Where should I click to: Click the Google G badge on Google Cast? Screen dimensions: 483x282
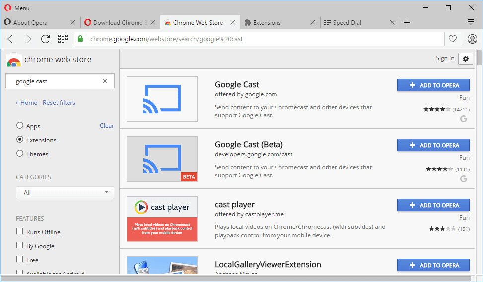coord(464,119)
